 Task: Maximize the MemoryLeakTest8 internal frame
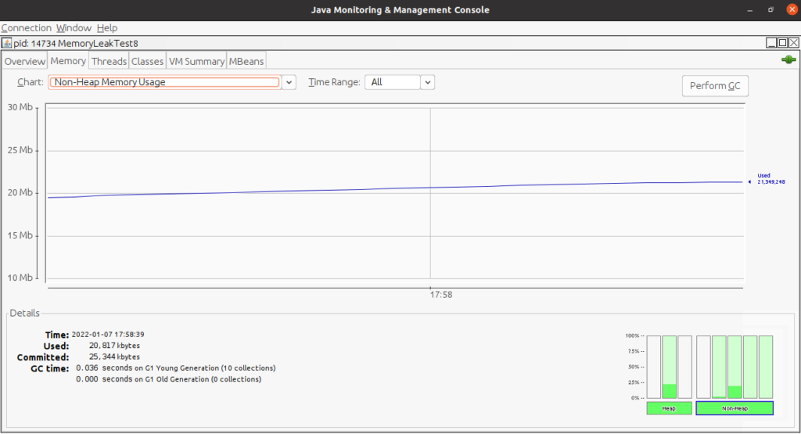tap(783, 43)
